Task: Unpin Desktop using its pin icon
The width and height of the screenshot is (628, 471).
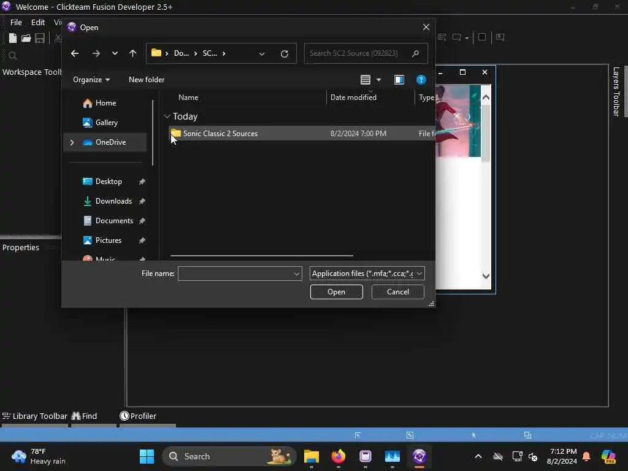Action: click(142, 182)
